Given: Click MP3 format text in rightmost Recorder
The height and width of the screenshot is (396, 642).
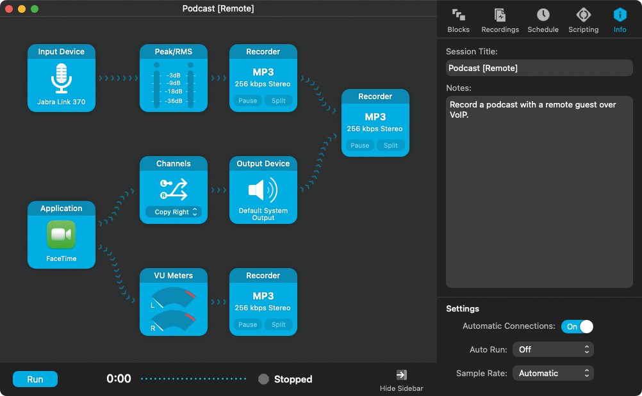Looking at the screenshot, I should click(375, 117).
